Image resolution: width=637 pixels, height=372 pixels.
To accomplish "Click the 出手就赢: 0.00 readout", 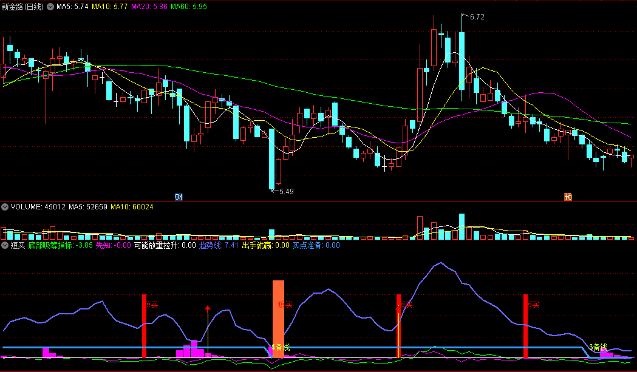I will (266, 245).
